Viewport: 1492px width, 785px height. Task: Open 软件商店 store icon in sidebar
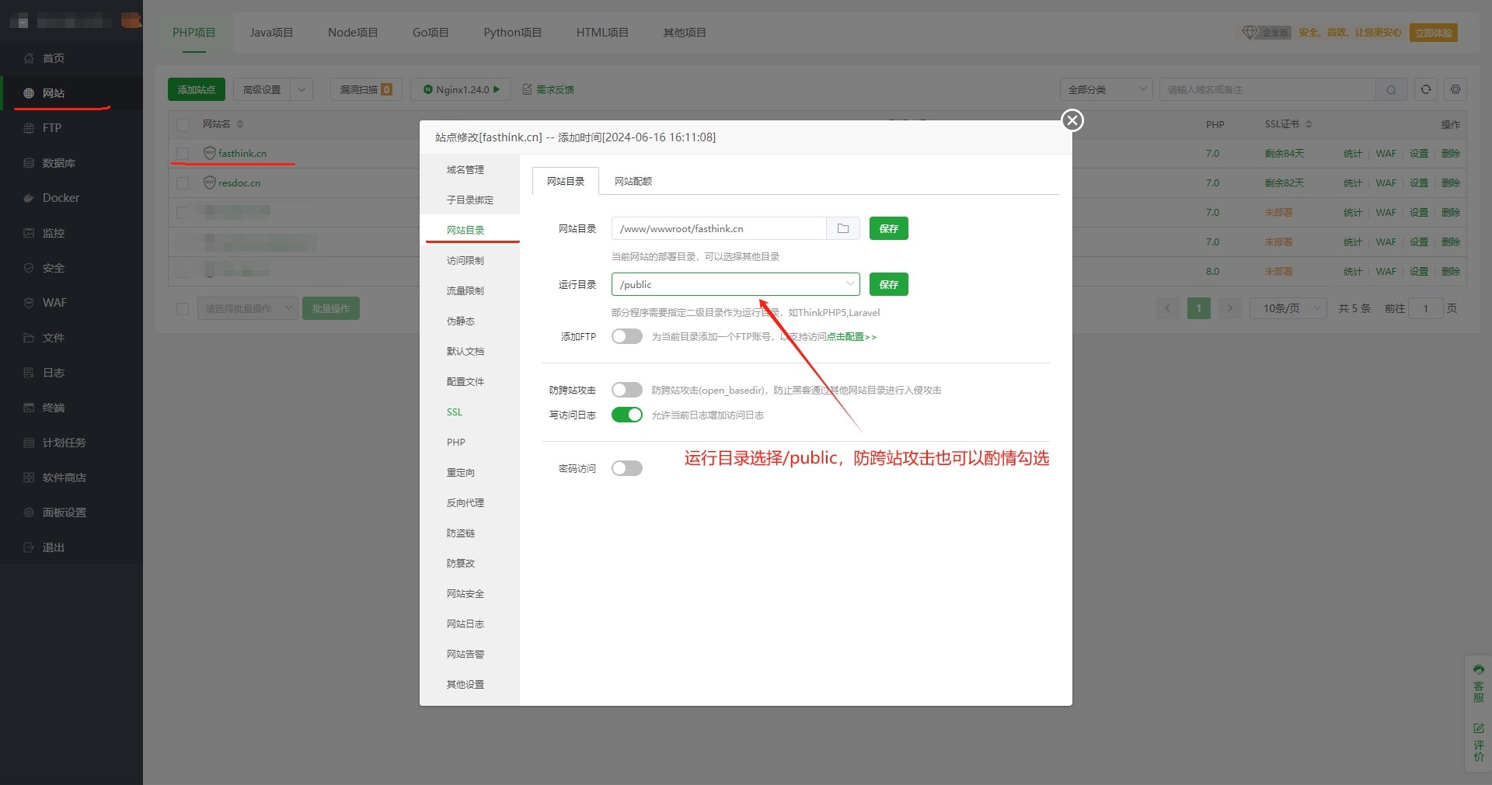[x=29, y=478]
